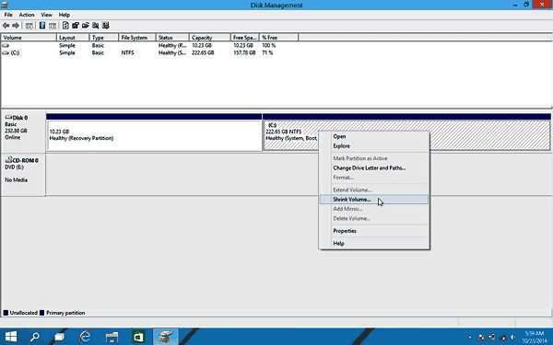Sort by the % Free column header
This screenshot has width=553, height=345.
(x=279, y=38)
